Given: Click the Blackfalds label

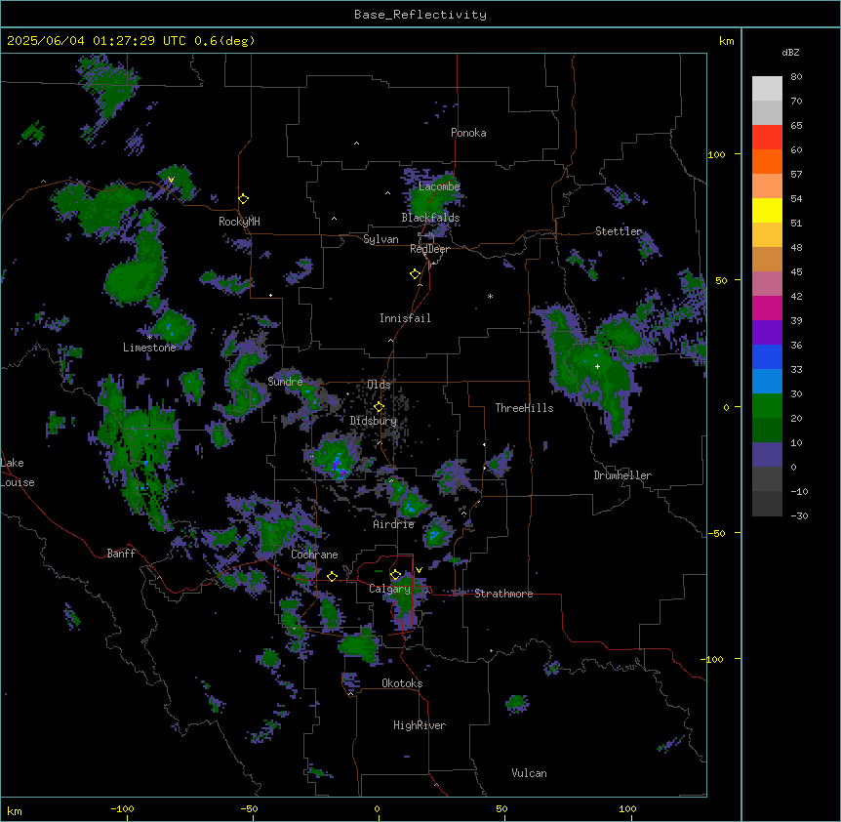Looking at the screenshot, I should [430, 218].
